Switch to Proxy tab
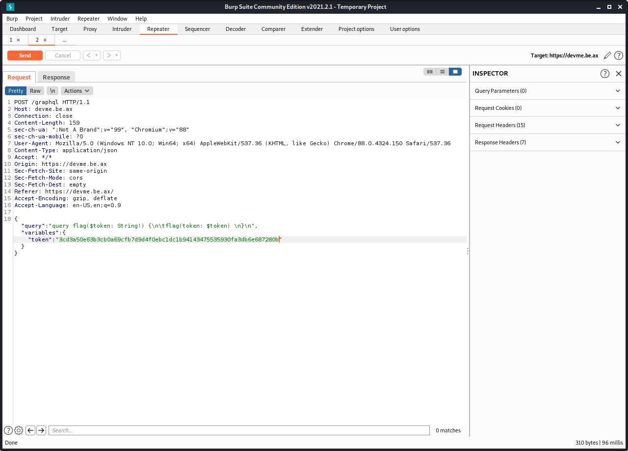 (90, 29)
